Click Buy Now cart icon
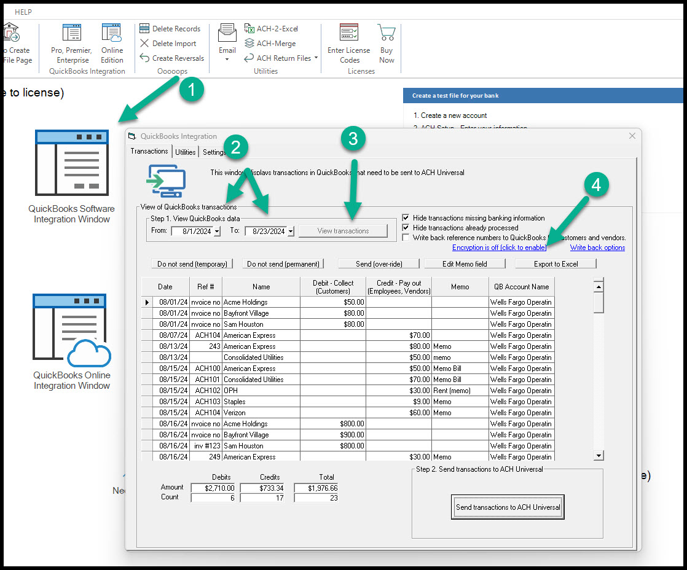 pos(387,33)
